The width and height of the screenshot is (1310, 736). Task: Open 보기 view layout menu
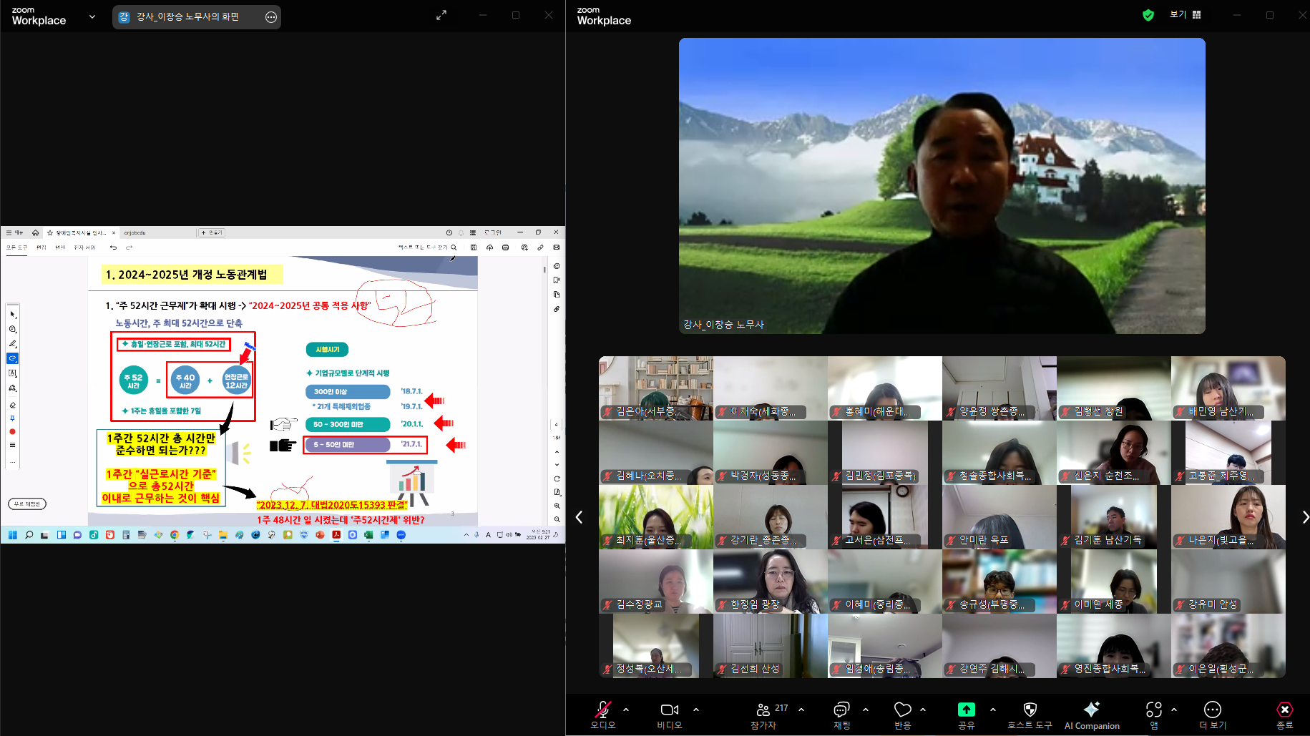(x=1186, y=14)
